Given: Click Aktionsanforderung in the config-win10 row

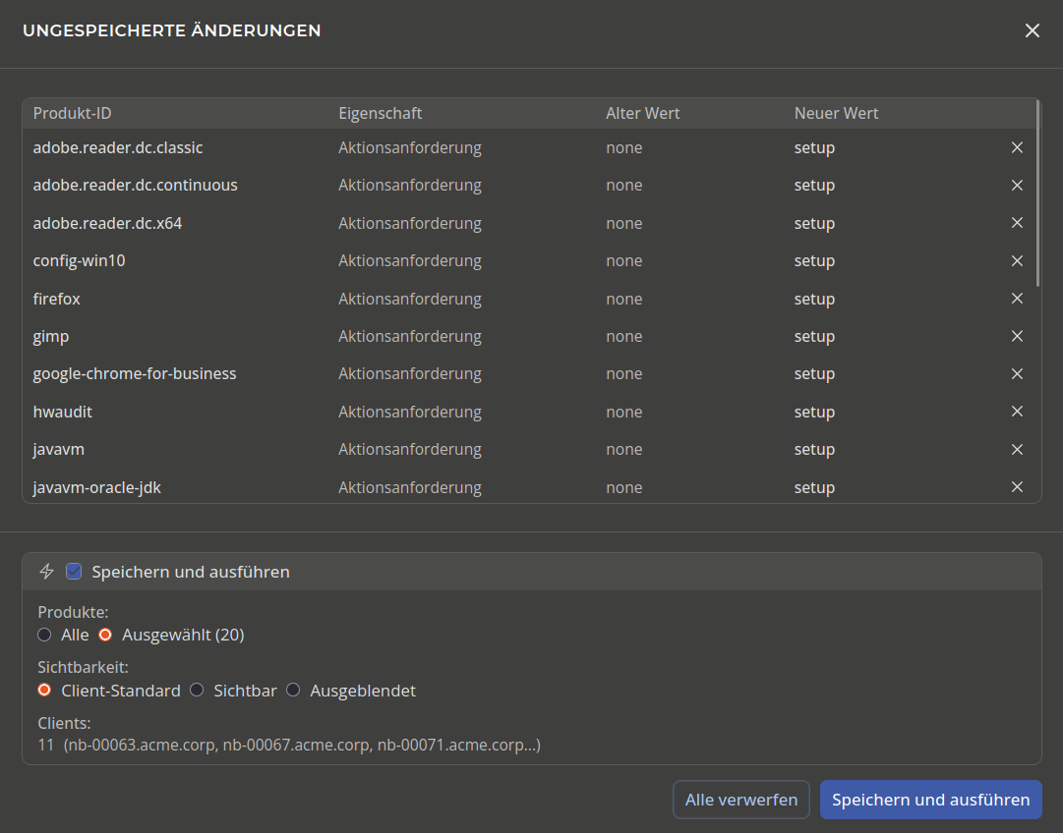Looking at the screenshot, I should point(410,260).
